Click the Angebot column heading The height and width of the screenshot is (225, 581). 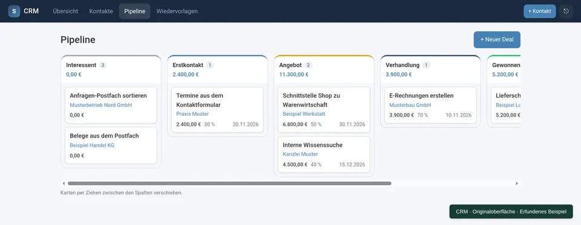290,65
